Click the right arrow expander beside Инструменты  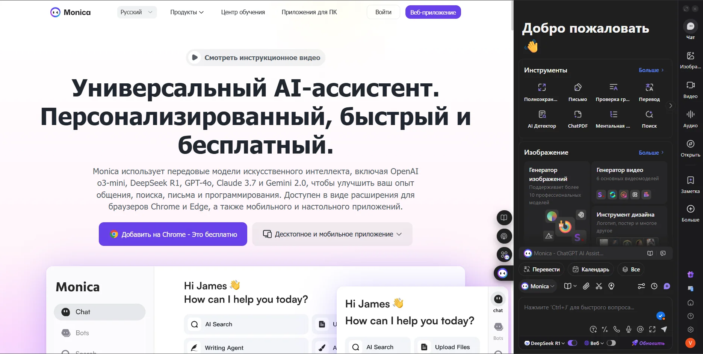click(671, 105)
